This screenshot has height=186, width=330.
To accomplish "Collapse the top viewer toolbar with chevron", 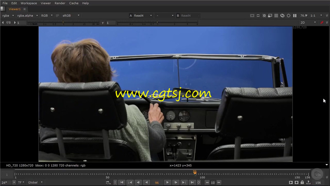I will point(327,16).
